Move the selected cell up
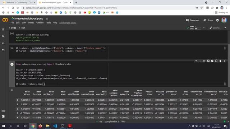This screenshot has height=129, width=230. 196,61
